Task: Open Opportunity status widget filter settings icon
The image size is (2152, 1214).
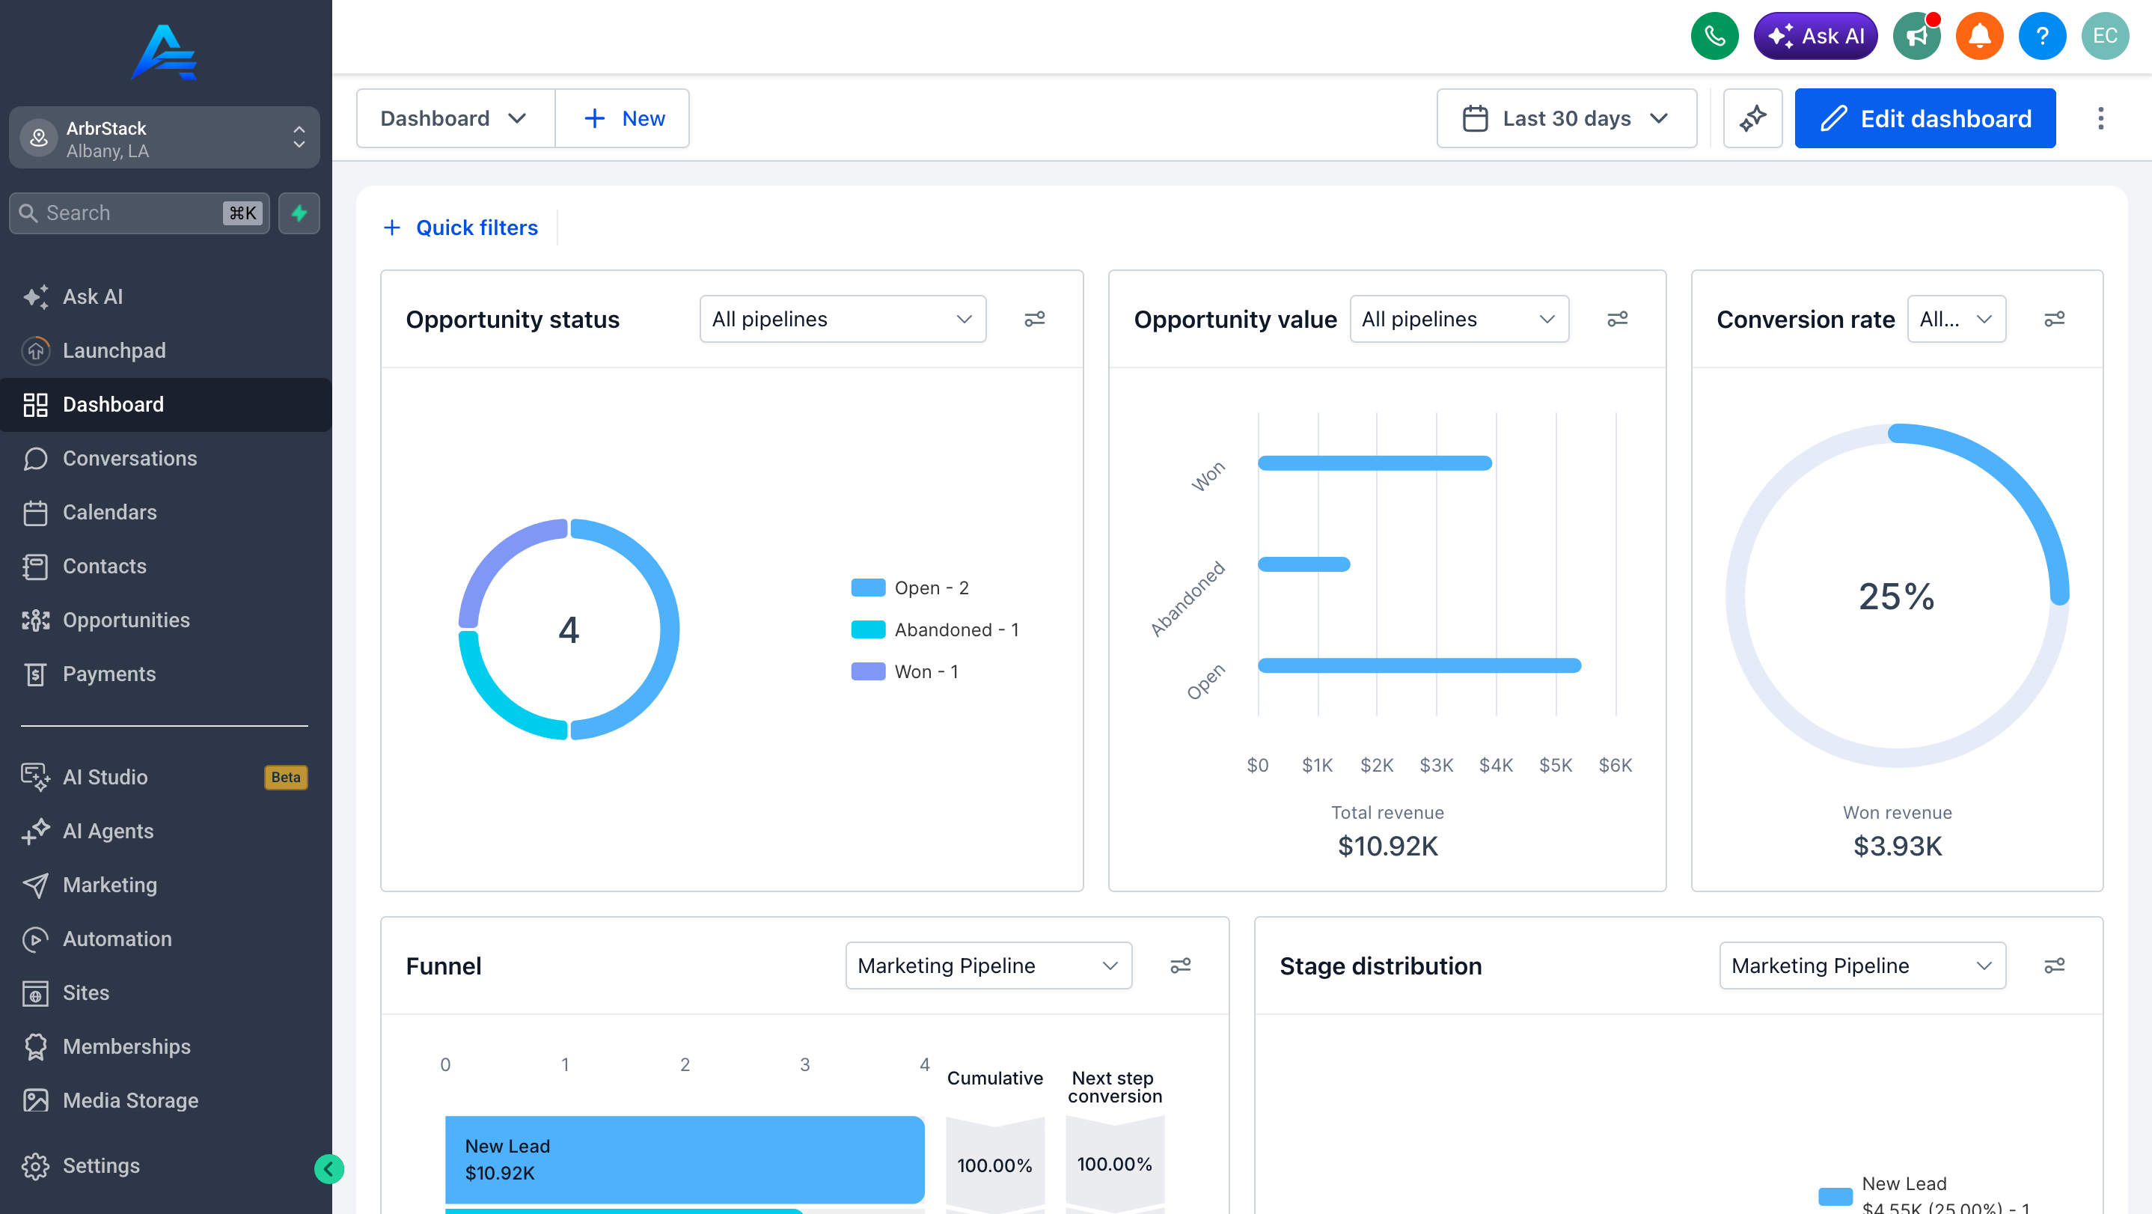Action: point(1034,319)
